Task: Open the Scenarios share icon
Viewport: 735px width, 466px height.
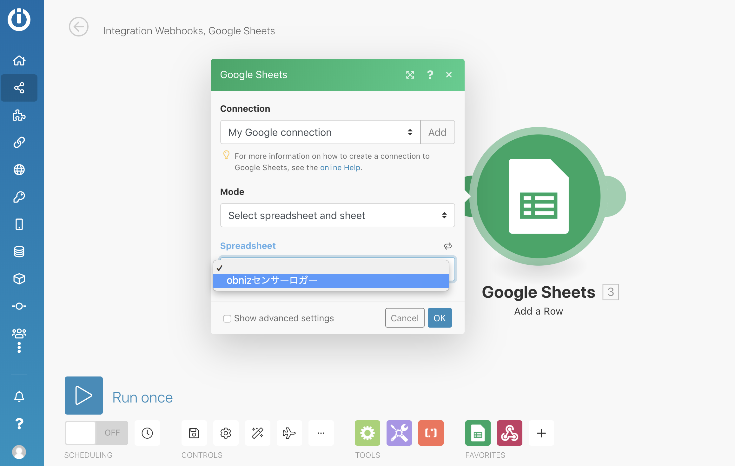Action: (19, 88)
